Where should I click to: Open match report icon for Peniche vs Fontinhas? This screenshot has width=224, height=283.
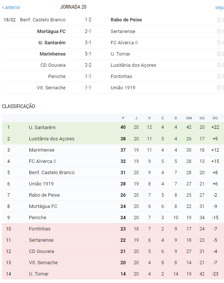point(219,76)
